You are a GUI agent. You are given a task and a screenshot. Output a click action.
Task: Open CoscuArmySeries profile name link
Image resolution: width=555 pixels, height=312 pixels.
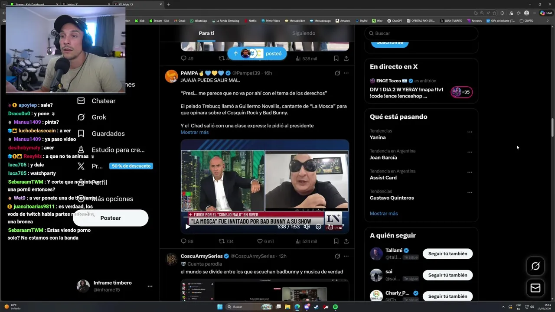[202, 256]
